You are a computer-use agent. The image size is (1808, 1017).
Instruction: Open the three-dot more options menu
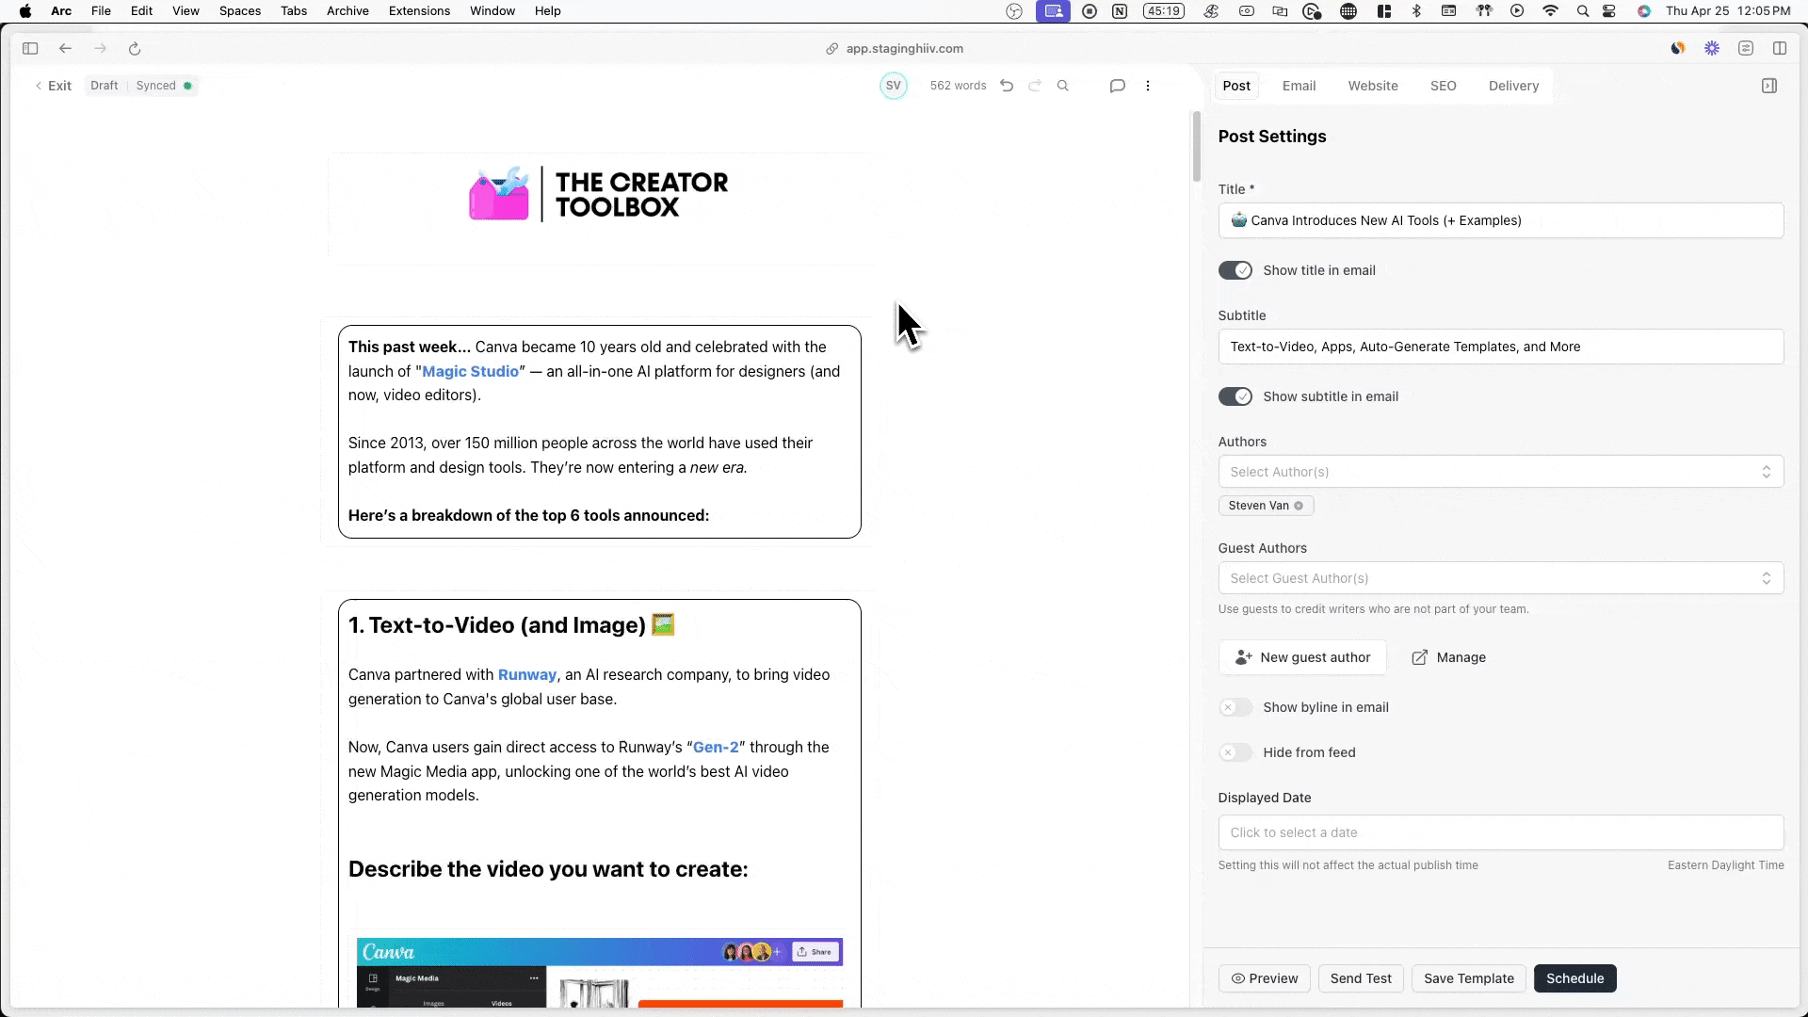point(1148,86)
